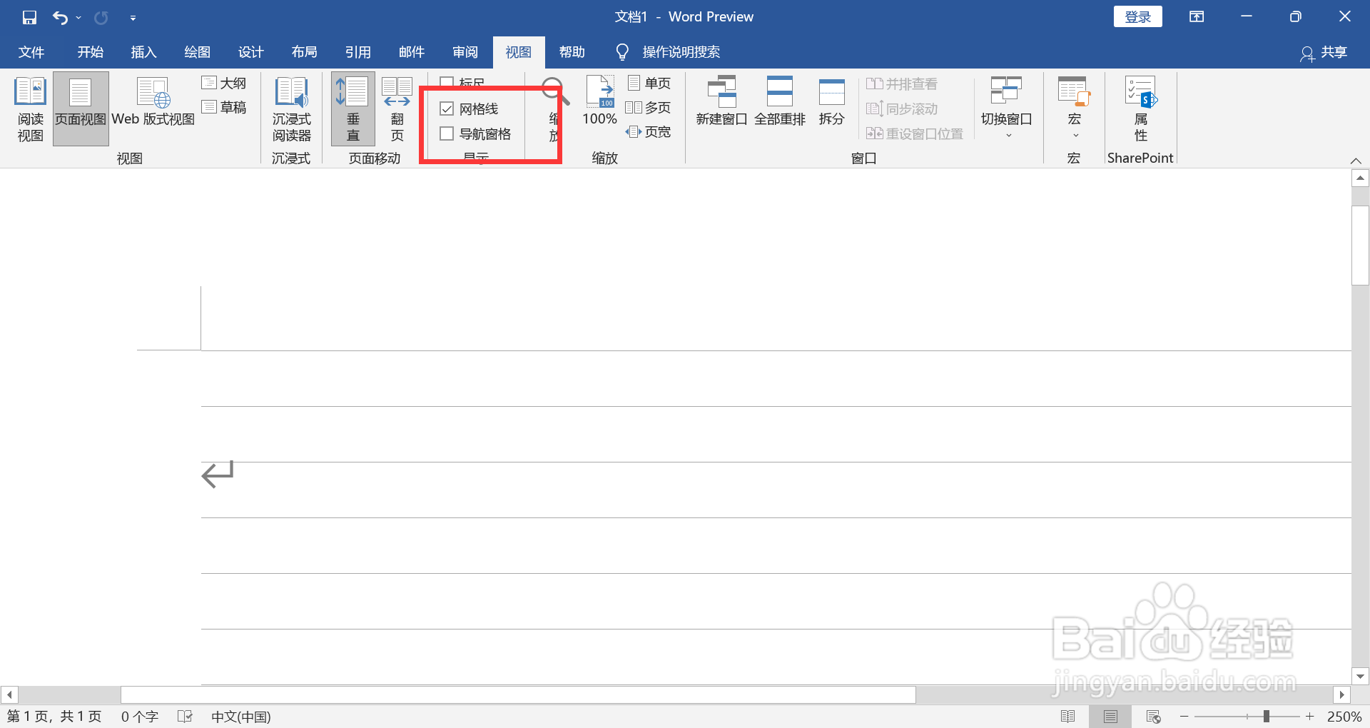Open the Zoom magnifier dialog

click(554, 109)
